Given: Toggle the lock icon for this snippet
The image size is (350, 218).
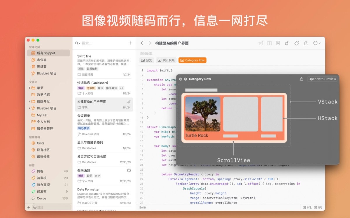Looking at the screenshot, I should [287, 43].
